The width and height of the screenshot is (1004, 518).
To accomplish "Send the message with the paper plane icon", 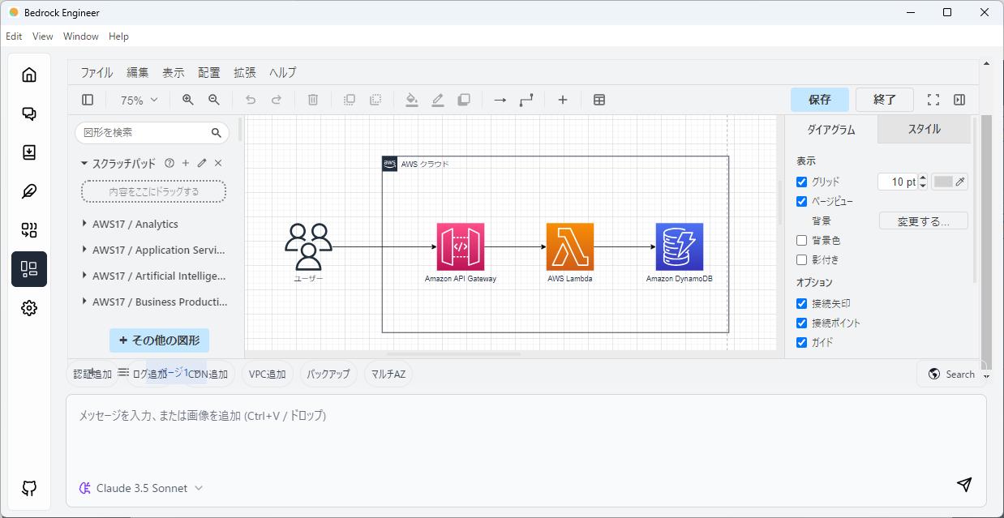I will tap(964, 484).
